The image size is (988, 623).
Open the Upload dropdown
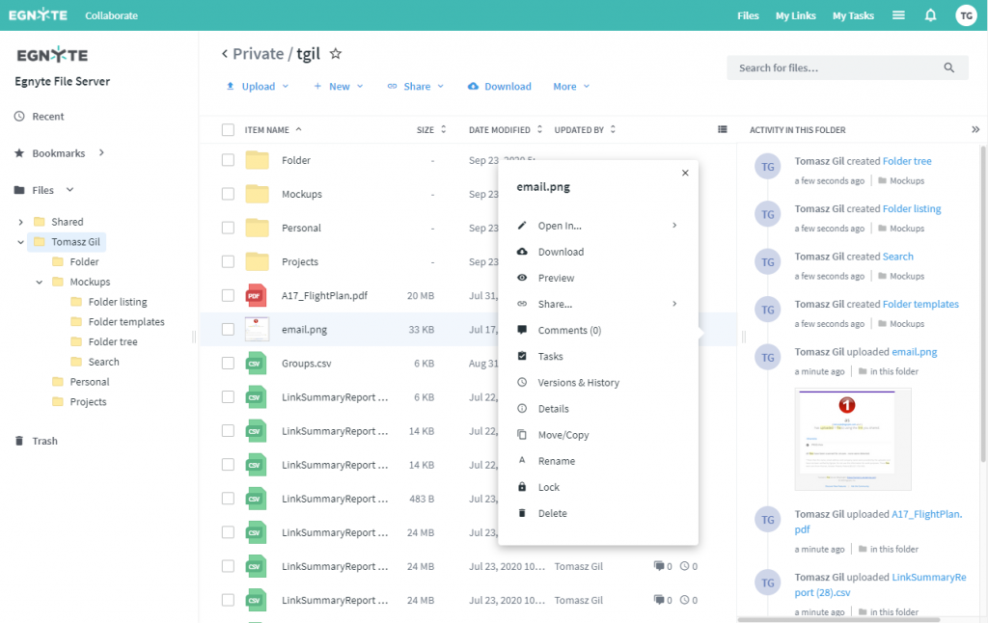pos(258,86)
